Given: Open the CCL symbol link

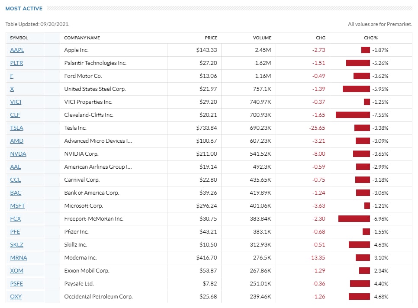Looking at the screenshot, I should pyautogui.click(x=16, y=180).
